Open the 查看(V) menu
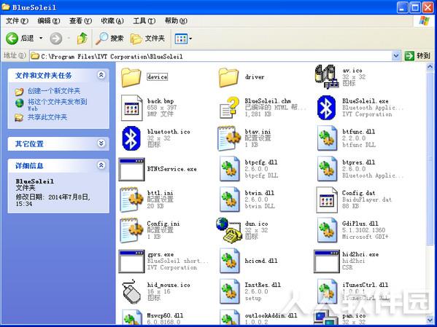437x327 pixels. (x=80, y=21)
